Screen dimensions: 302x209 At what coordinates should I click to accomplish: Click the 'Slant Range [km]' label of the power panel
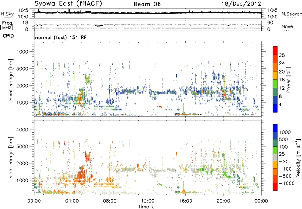coord(11,80)
